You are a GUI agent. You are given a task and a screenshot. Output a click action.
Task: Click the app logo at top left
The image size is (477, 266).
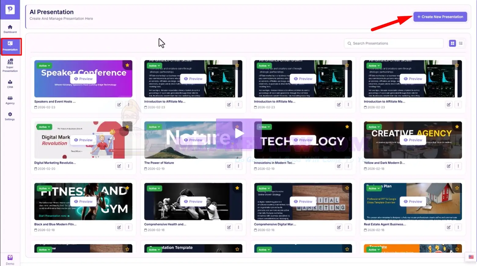coord(10,10)
